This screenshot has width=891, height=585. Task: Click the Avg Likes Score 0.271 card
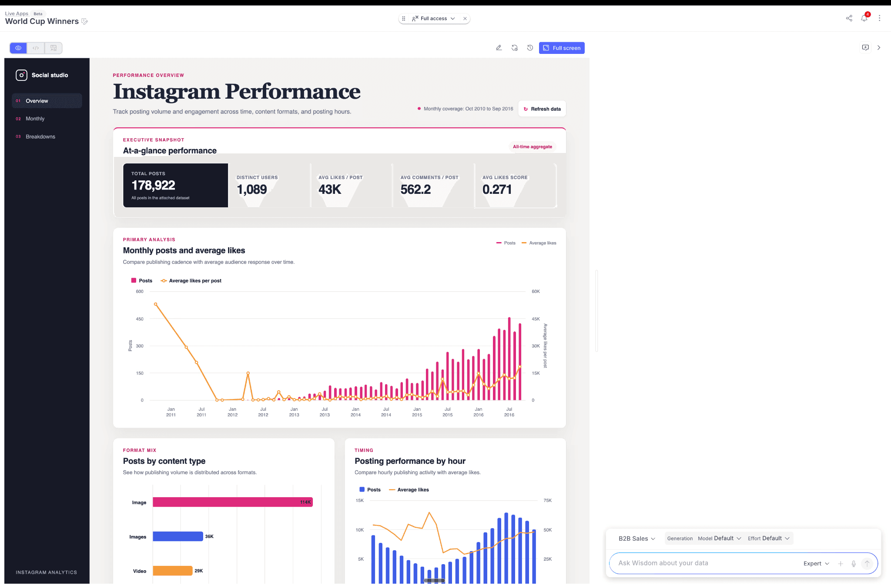(x=516, y=186)
